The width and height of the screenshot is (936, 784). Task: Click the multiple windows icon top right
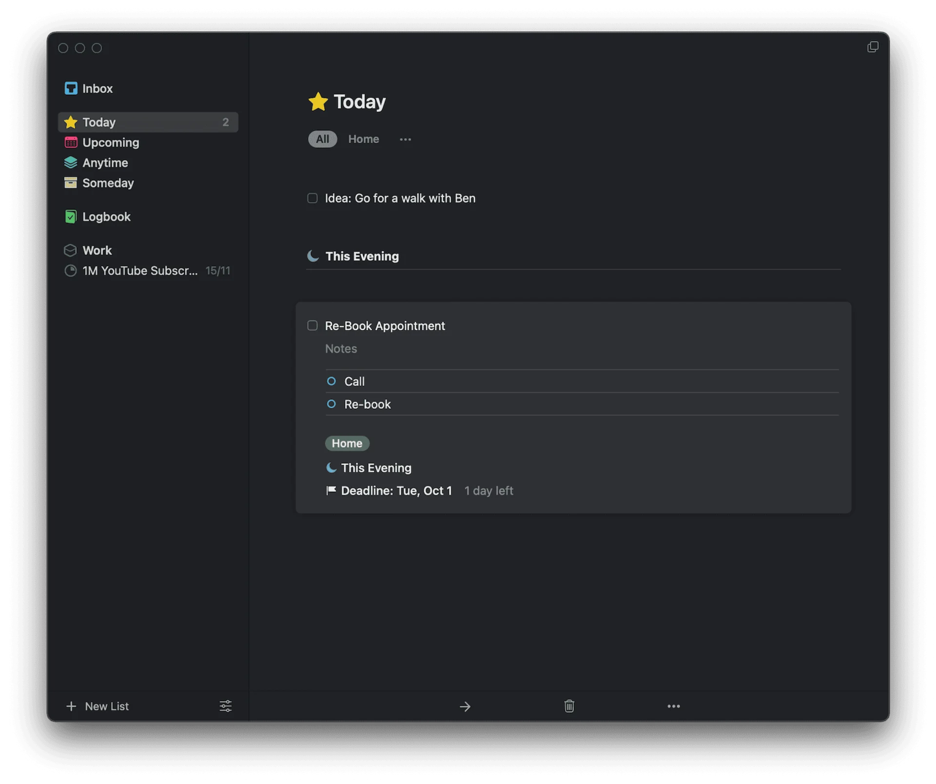click(873, 47)
